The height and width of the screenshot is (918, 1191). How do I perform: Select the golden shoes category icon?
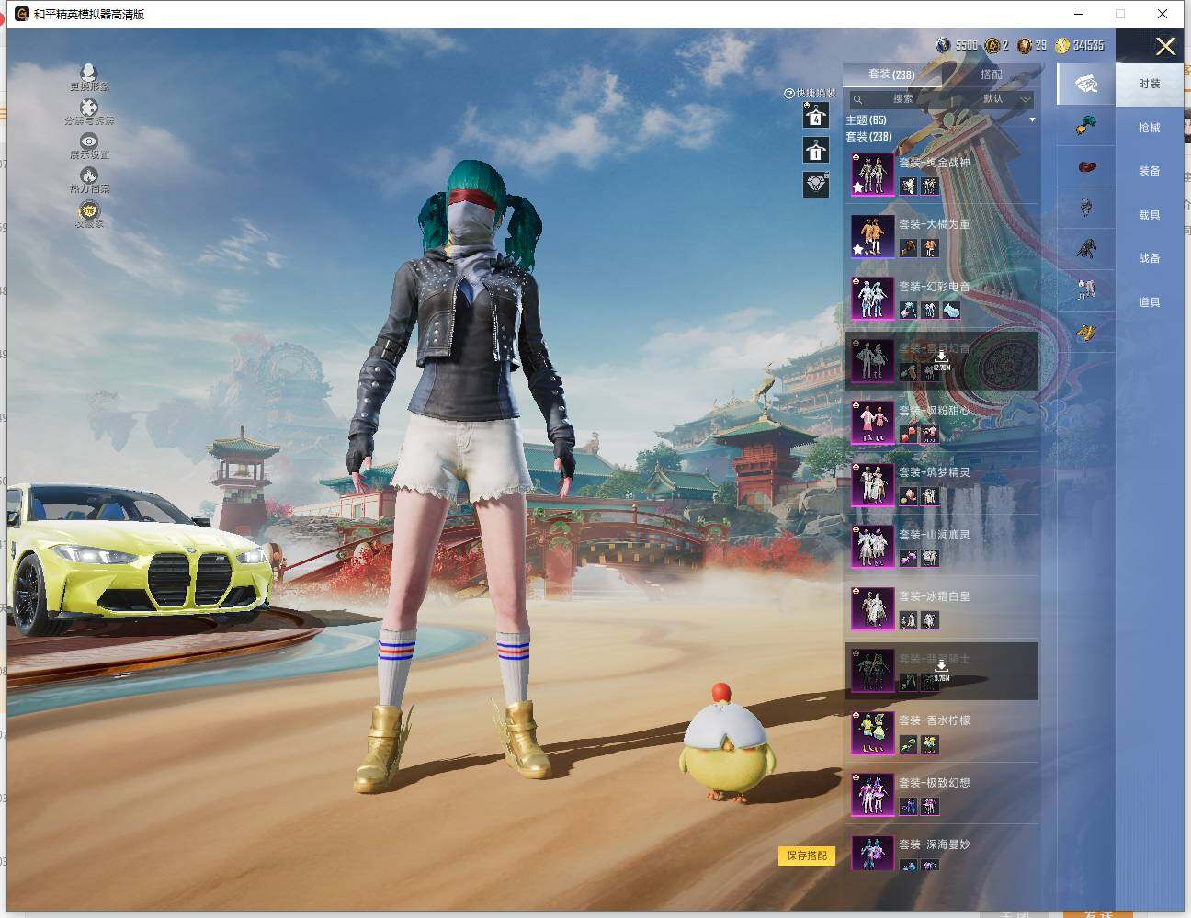1086,332
